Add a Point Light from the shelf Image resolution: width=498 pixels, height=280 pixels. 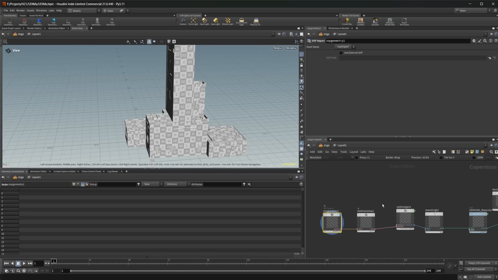click(x=193, y=22)
